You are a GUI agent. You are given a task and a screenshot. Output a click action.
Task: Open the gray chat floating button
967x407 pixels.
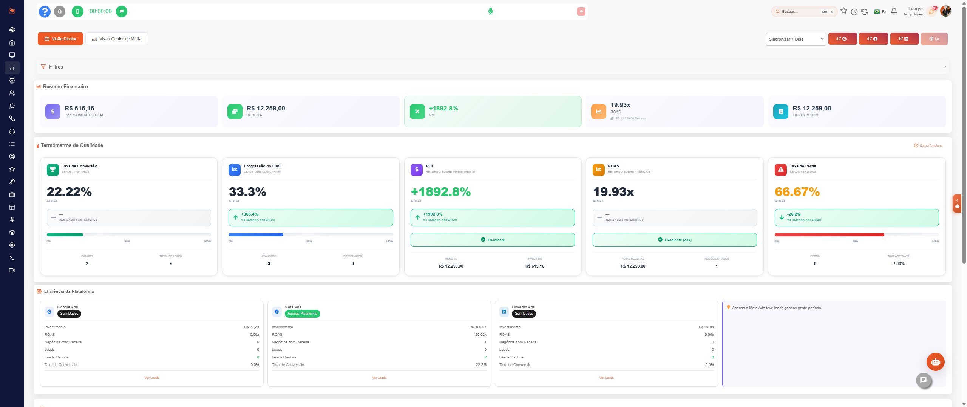(x=924, y=380)
